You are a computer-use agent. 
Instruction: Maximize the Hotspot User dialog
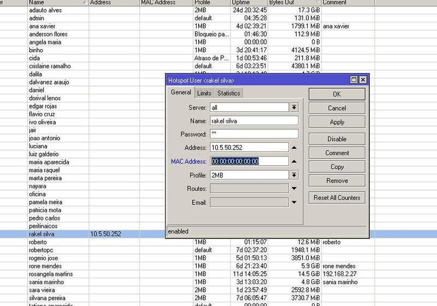pos(353,80)
